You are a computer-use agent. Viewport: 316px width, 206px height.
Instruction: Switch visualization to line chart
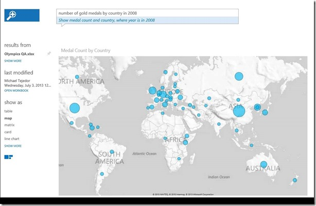tap(12, 139)
